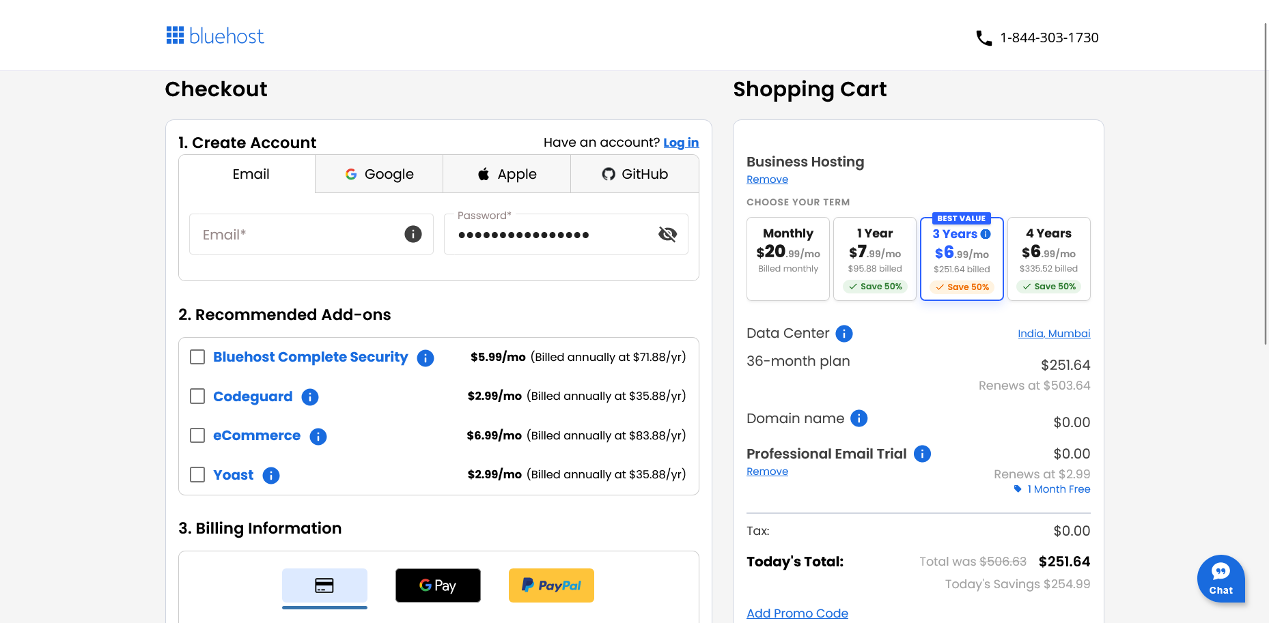1269x623 pixels.
Task: Check Bluehost Complete Security add-on
Action: (x=197, y=357)
